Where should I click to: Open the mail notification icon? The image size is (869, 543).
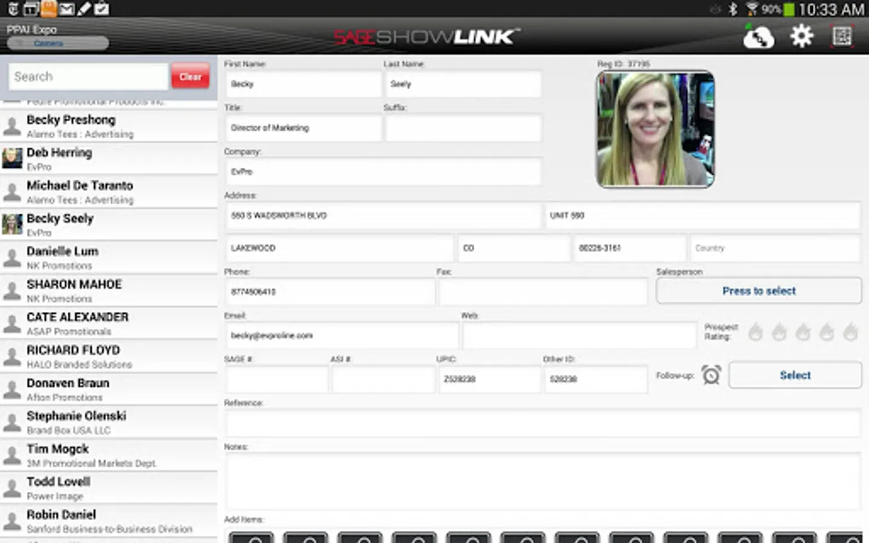click(x=67, y=8)
